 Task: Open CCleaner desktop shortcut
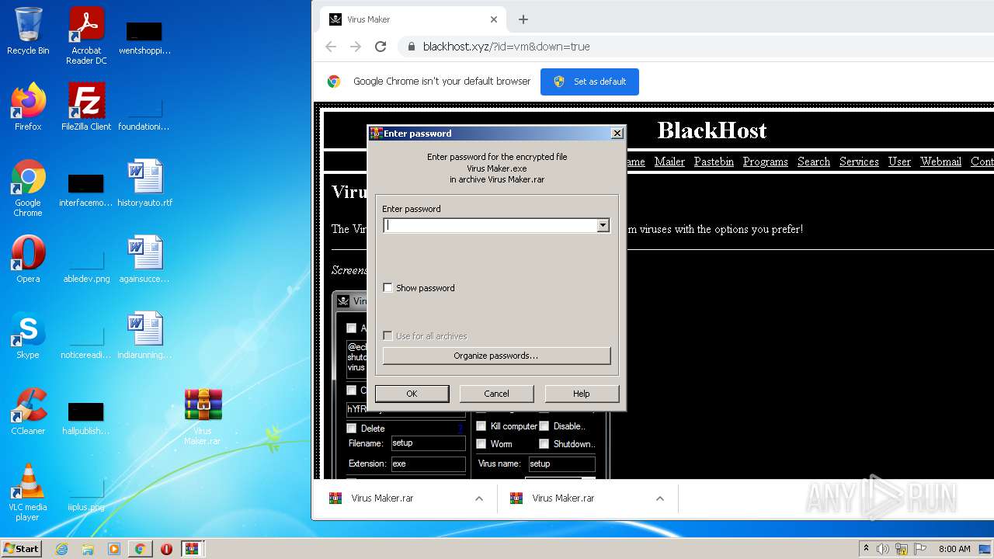[28, 411]
